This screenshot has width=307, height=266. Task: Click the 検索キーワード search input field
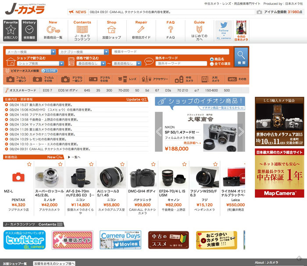(x=170, y=52)
